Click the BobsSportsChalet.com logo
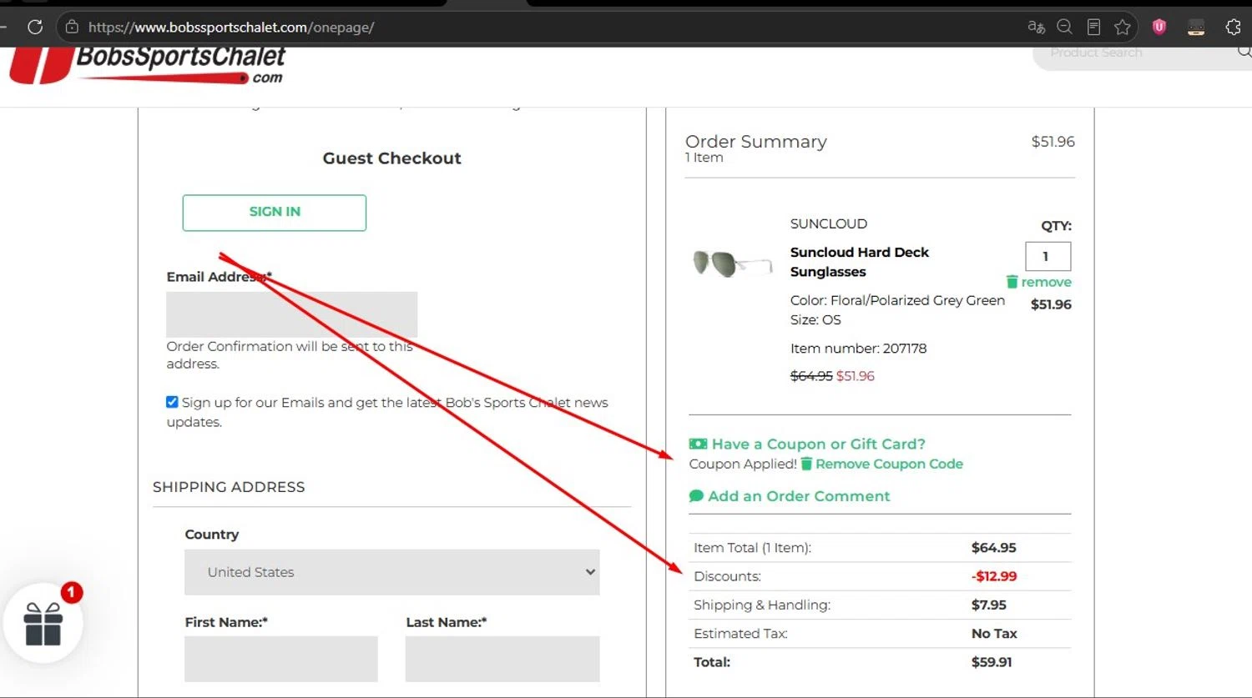Screen dimensions: 1252x698 click(149, 65)
